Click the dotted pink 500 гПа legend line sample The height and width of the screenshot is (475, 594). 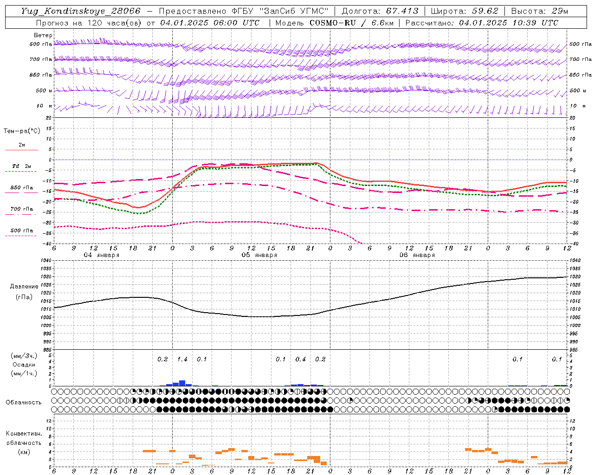(x=21, y=236)
